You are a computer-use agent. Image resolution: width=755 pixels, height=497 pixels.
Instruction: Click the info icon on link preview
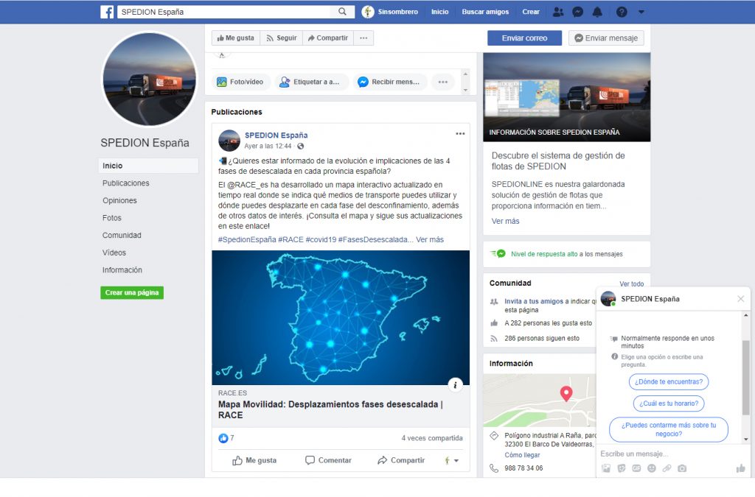pos(455,384)
